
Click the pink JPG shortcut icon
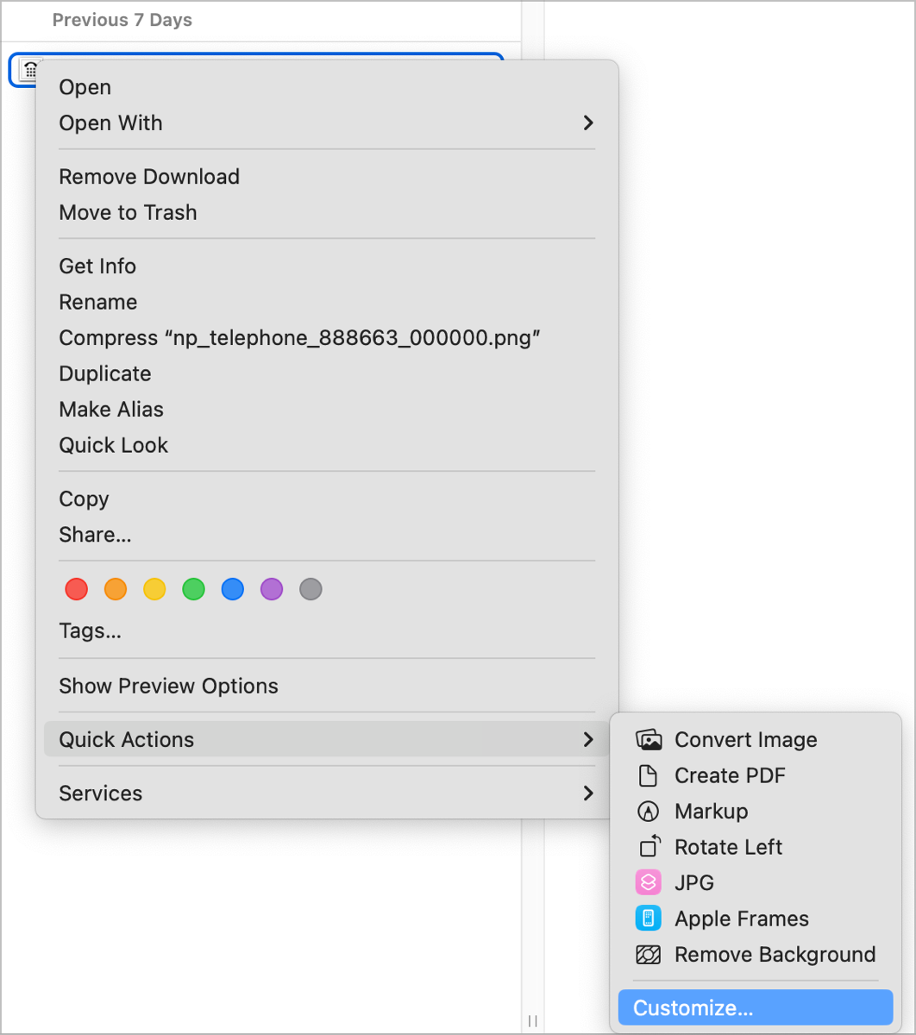pos(648,882)
